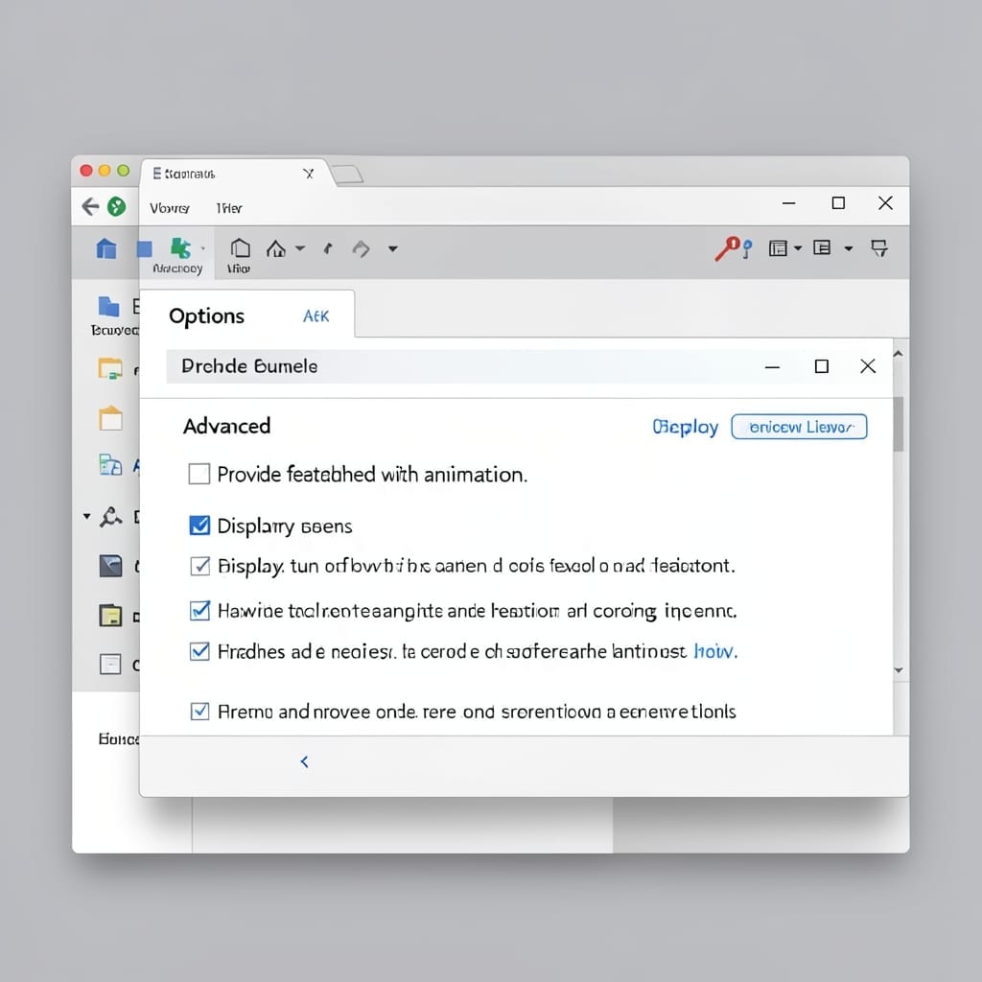Screen dimensions: 982x982
Task: Toggle the checkbox starting with 'Bisplay. tun'
Action: 199,566
